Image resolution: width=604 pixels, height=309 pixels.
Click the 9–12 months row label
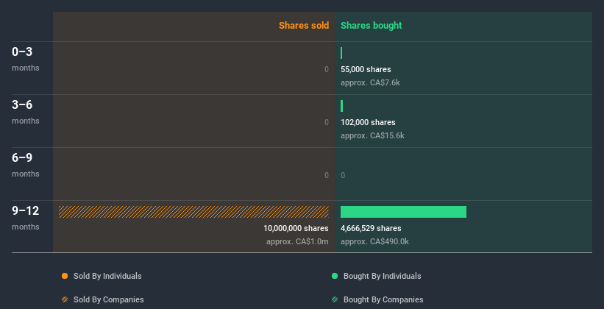click(x=26, y=218)
